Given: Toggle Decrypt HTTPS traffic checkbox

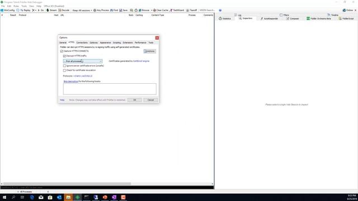Looking at the screenshot, I should (x=64, y=56).
